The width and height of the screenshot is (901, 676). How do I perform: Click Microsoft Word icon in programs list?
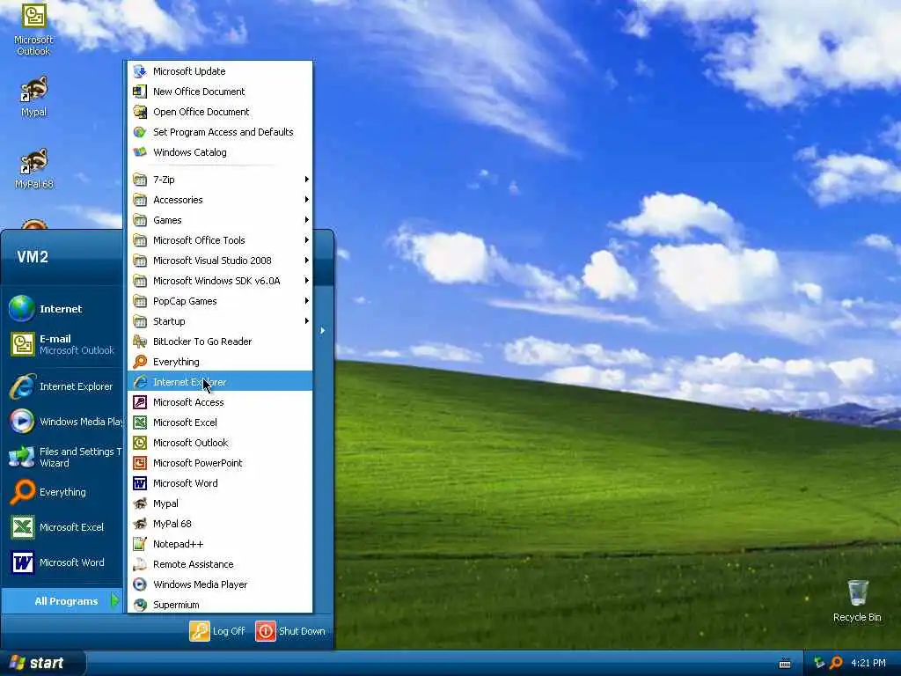tap(140, 483)
